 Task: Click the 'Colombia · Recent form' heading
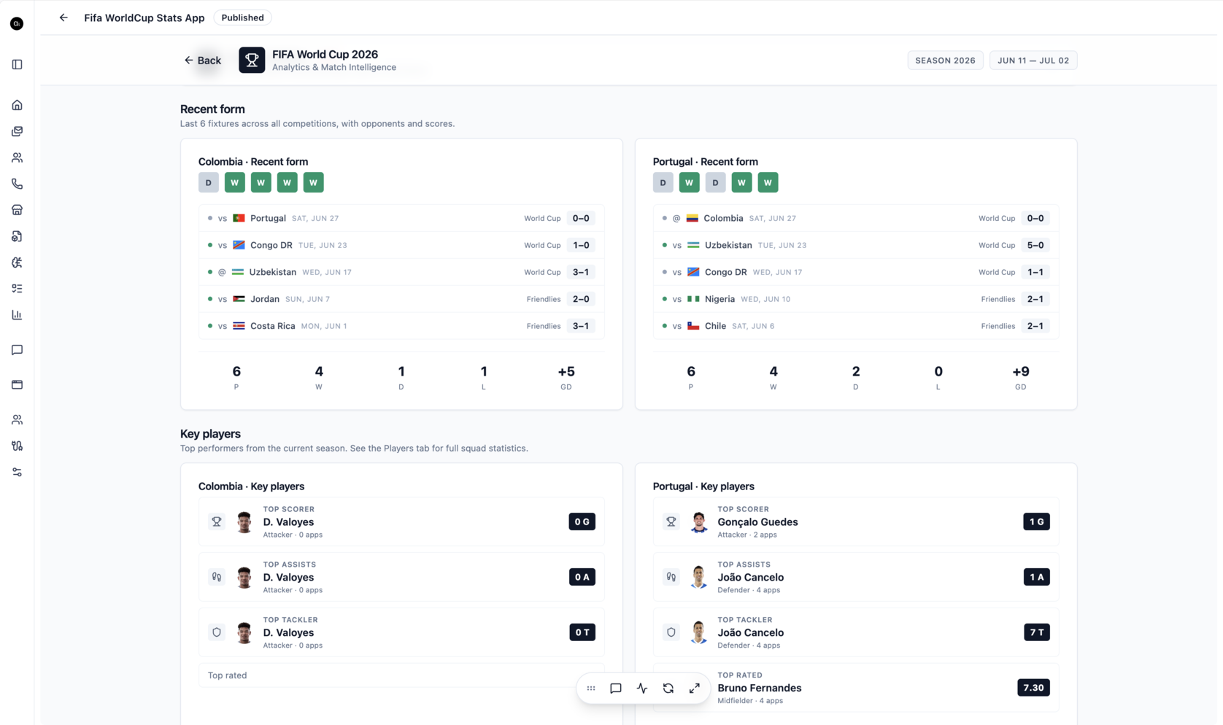pyautogui.click(x=253, y=162)
